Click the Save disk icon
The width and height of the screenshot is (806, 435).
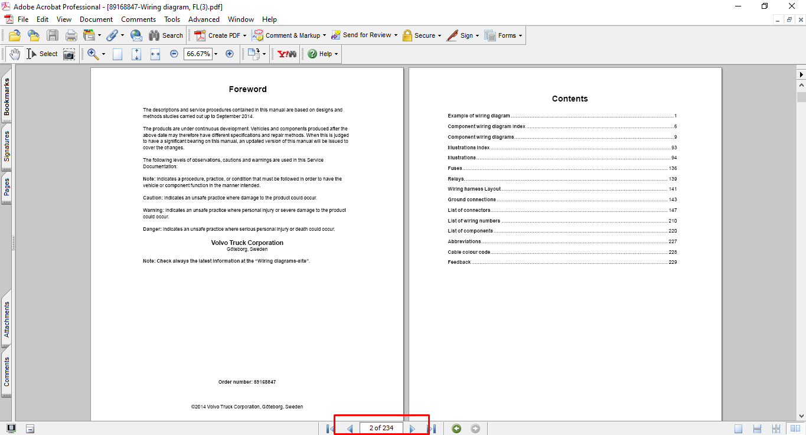[x=52, y=35]
